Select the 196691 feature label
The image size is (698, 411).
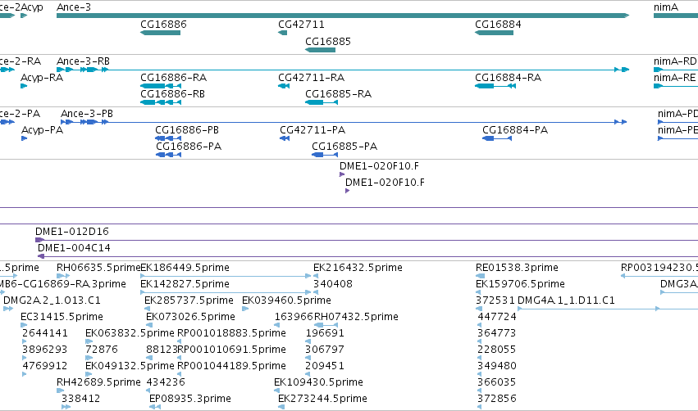pos(325,333)
